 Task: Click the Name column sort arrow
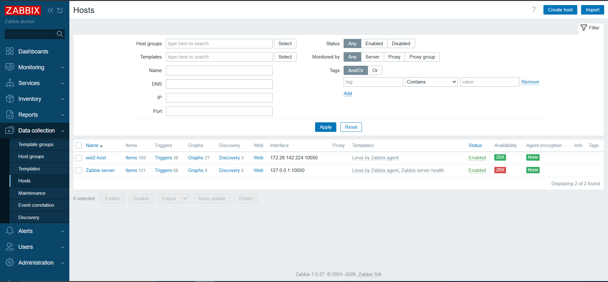coord(101,146)
